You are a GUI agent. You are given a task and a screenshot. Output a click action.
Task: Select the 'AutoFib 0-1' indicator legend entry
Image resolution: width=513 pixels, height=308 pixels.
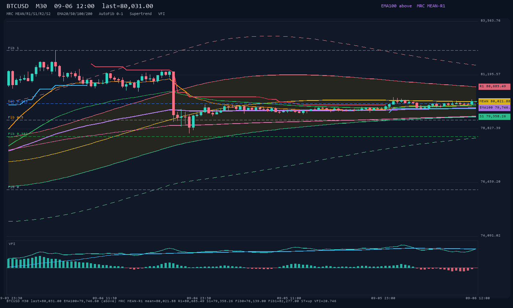[x=111, y=14]
